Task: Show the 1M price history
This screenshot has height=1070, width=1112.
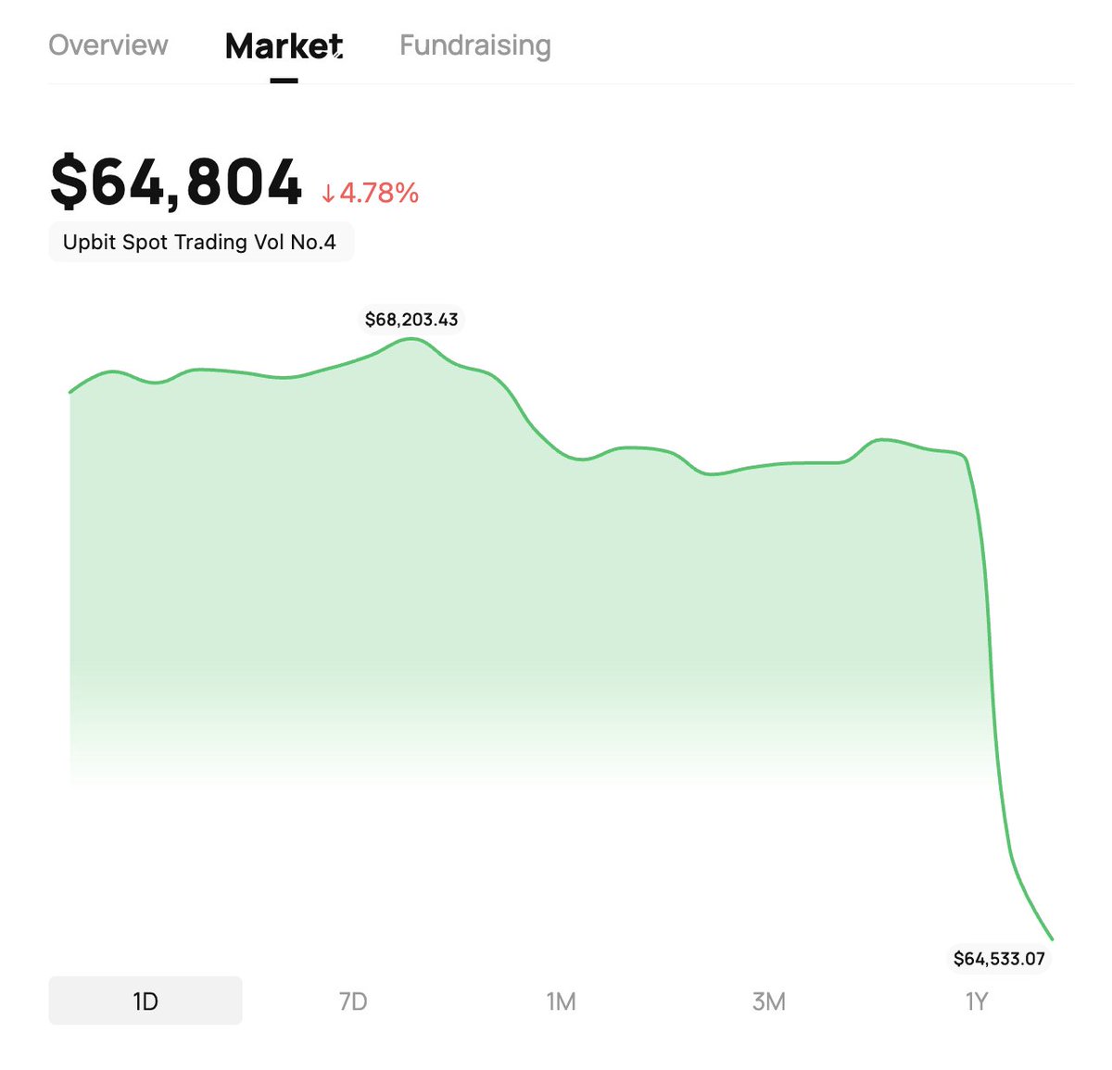Action: click(561, 1001)
